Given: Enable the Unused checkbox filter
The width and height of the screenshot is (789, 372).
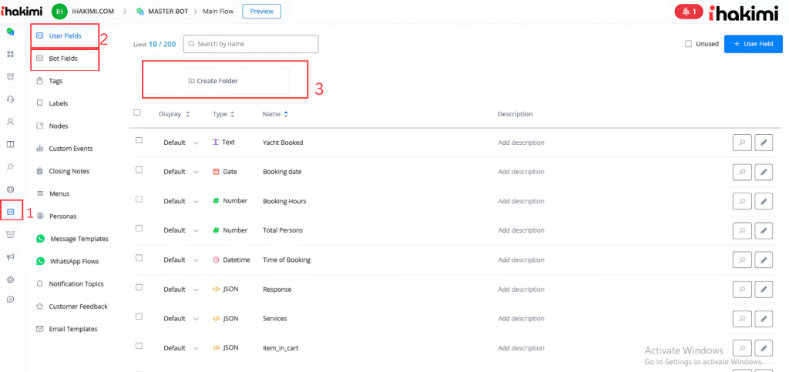Looking at the screenshot, I should [688, 44].
